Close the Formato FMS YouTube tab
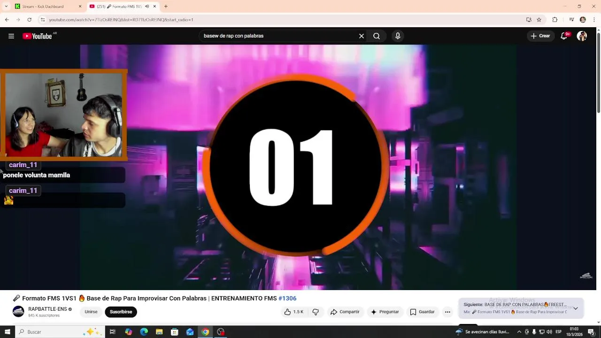Viewport: 601px width, 338px height. tap(154, 7)
